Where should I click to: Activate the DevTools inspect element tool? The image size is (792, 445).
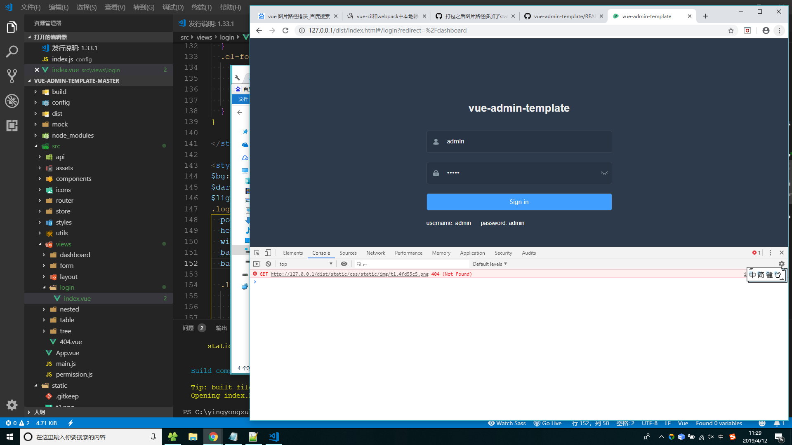coord(257,253)
